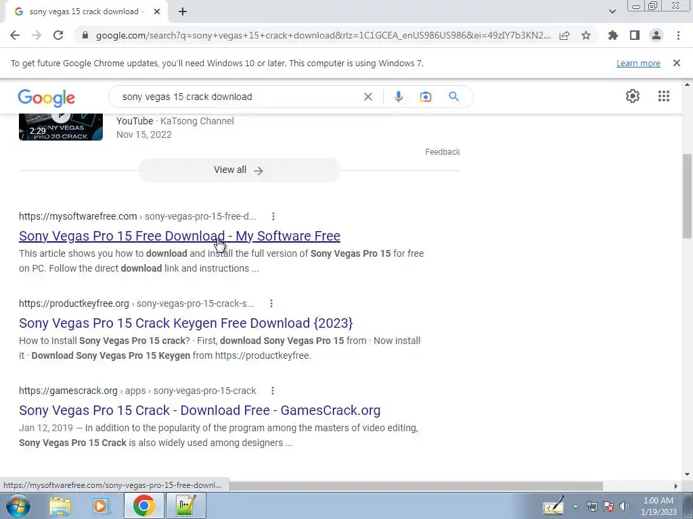This screenshot has width=693, height=519.
Task: Play the 2:29 video thumbnail
Action: pyautogui.click(x=60, y=127)
